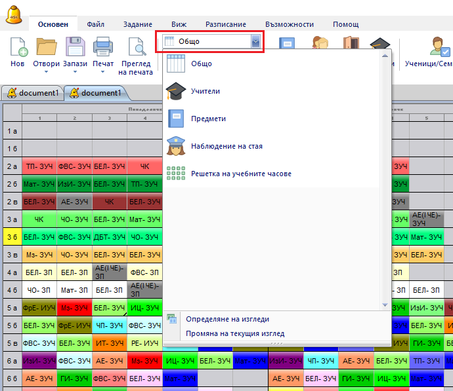This screenshot has width=453, height=391.
Task: Switch to the Разписание ribbon tab
Action: pyautogui.click(x=226, y=24)
